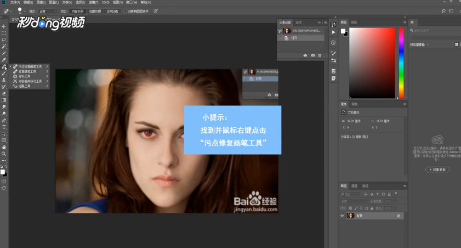Select the Eyedropper tool in toolbar
461x248 pixels.
tap(4, 60)
